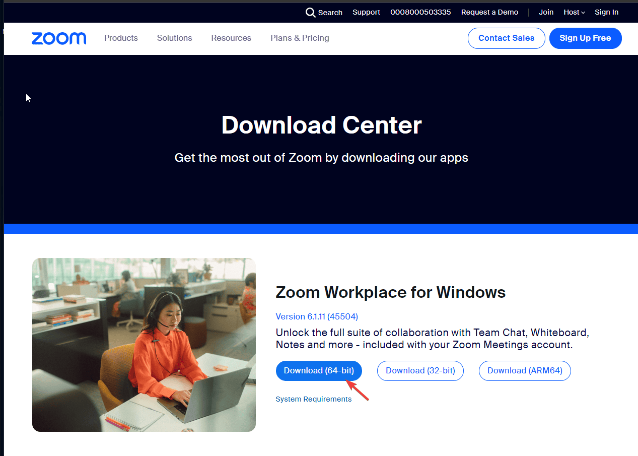Click Download (64-bit) button

point(319,370)
